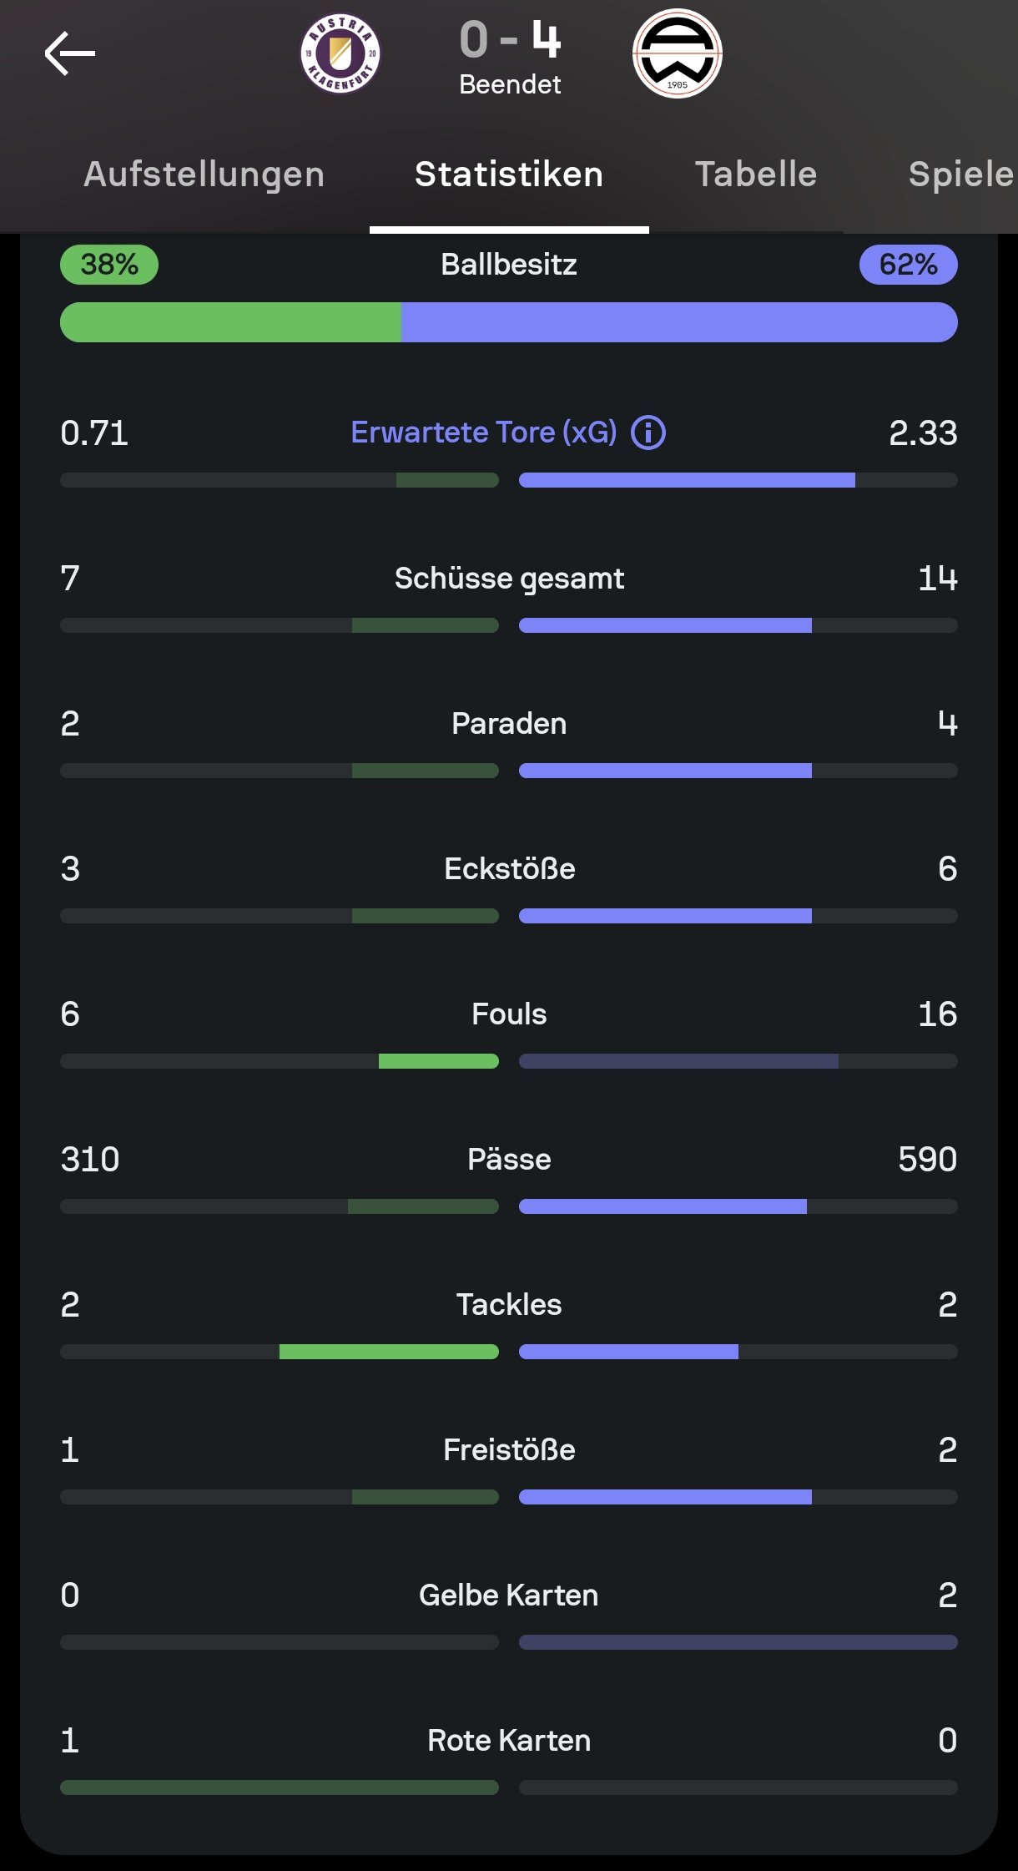Open the LASK team logo on the right

coord(678,53)
